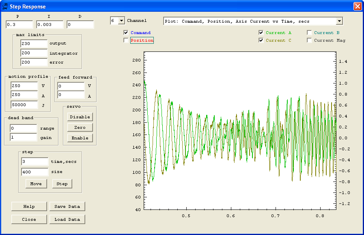Click the Step button

pos(62,184)
